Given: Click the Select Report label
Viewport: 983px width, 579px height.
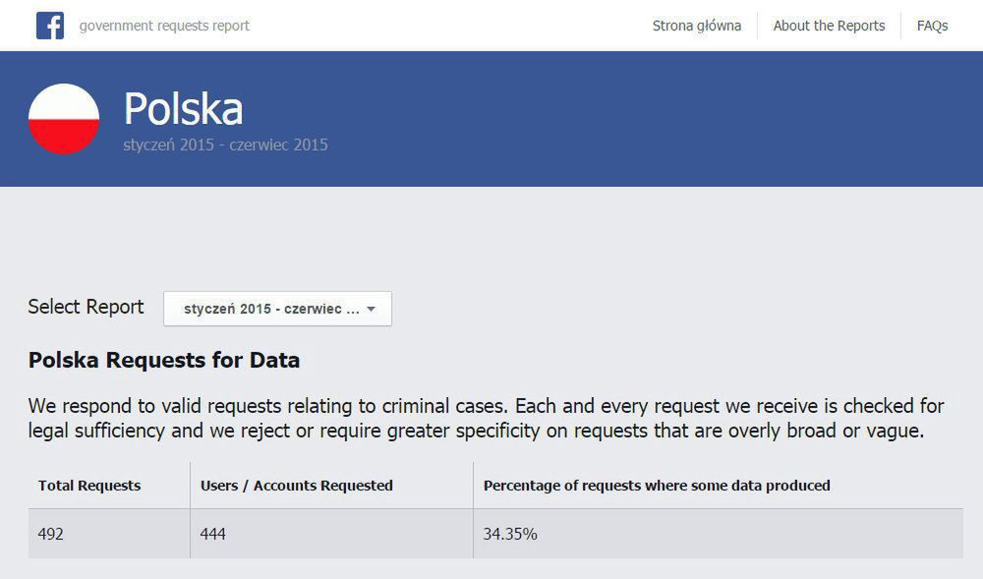Looking at the screenshot, I should (86, 307).
